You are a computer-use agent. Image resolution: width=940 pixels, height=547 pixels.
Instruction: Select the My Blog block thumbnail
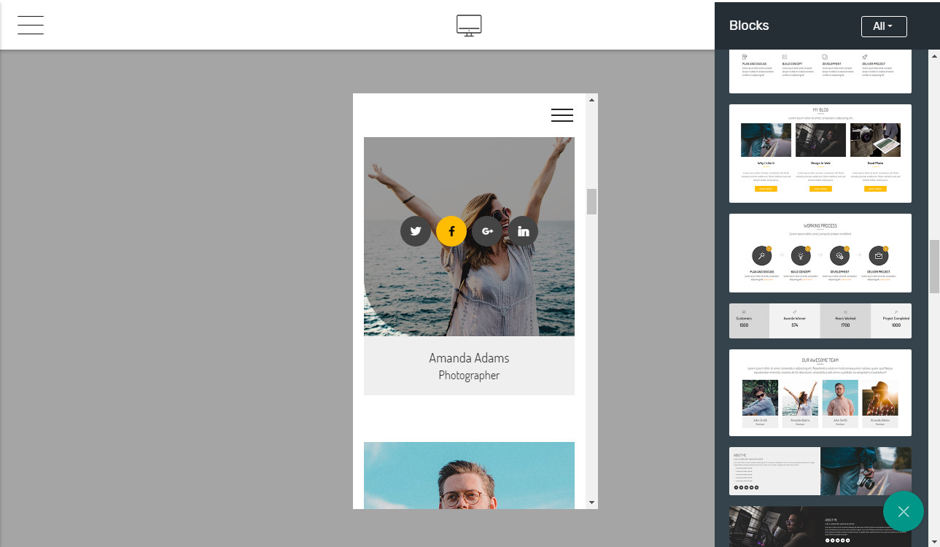pyautogui.click(x=820, y=153)
